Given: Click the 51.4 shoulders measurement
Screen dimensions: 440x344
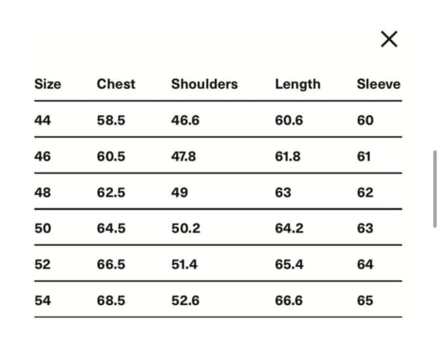Looking at the screenshot, I should click(184, 265).
